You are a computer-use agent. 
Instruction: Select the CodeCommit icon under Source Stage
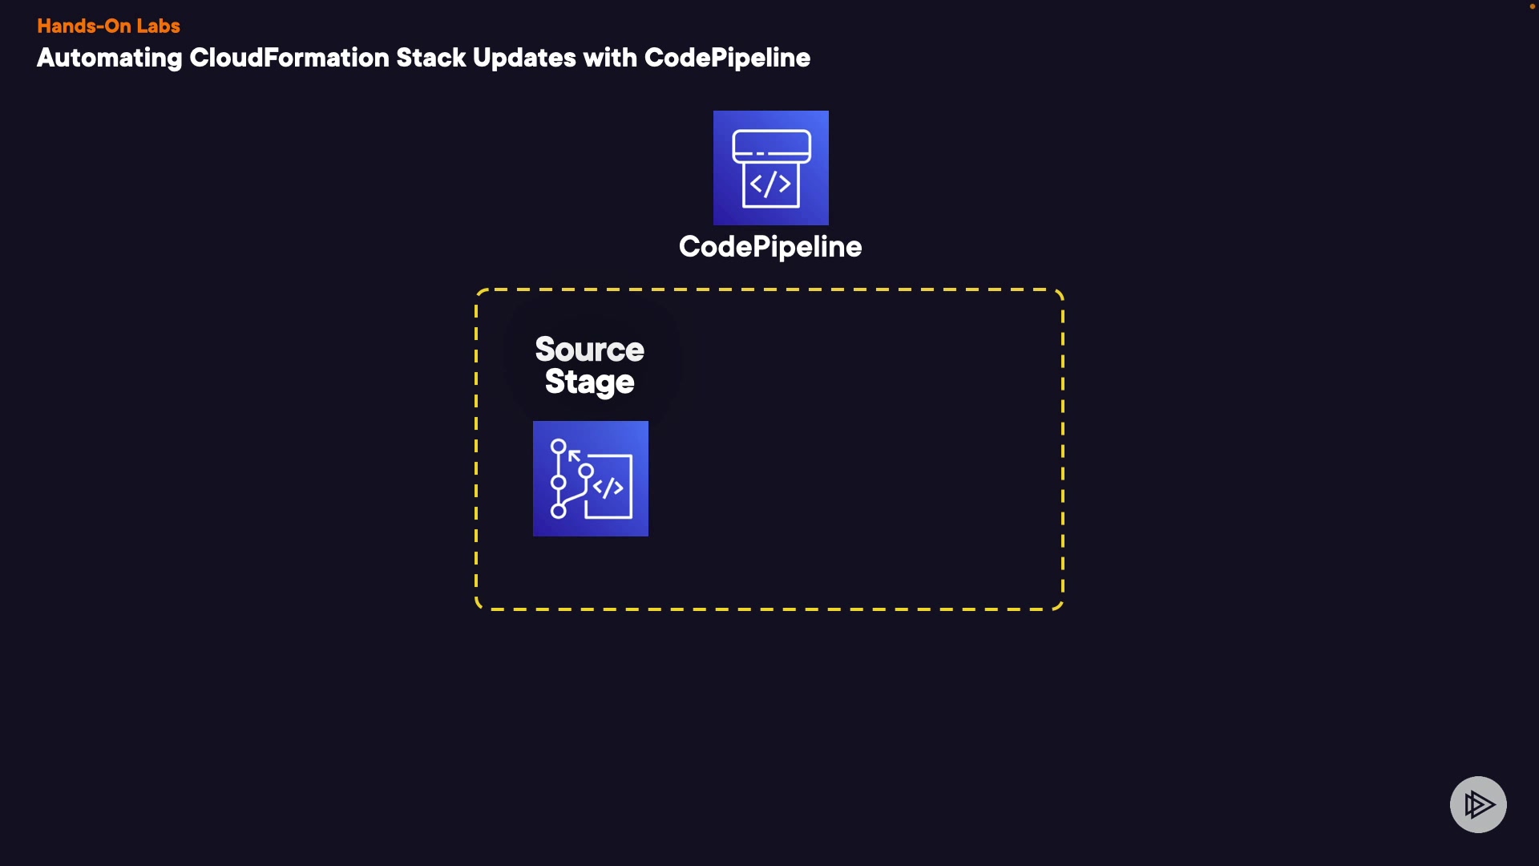point(590,479)
